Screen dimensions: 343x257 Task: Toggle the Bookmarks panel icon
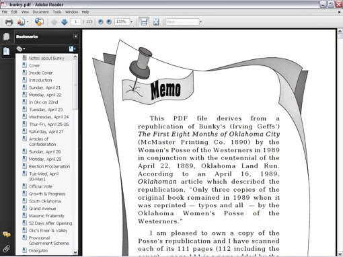6,51
